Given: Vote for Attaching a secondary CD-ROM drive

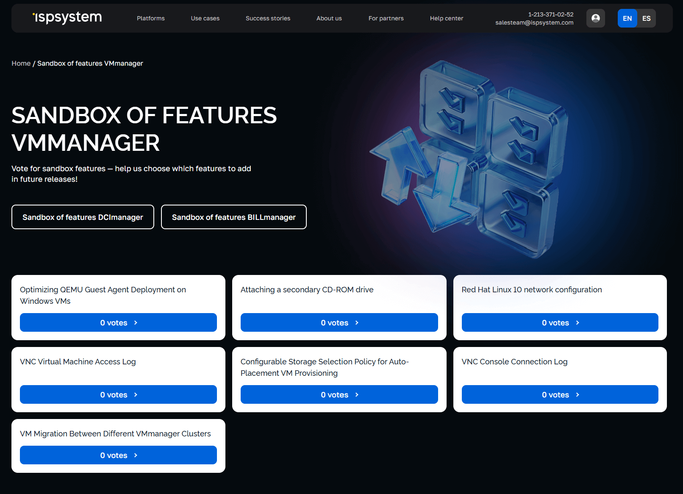Looking at the screenshot, I should point(339,322).
